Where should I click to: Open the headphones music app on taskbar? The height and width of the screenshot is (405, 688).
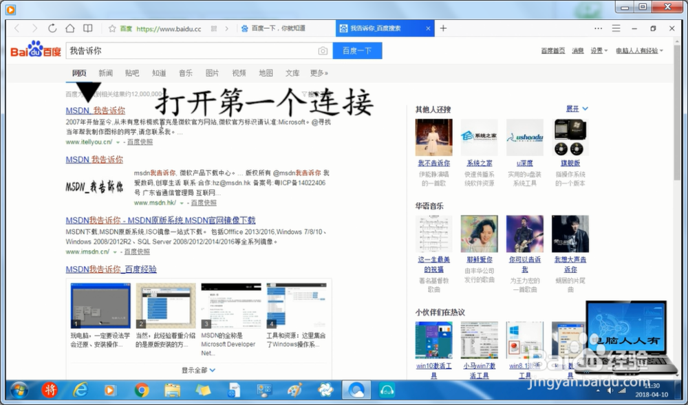[x=387, y=390]
